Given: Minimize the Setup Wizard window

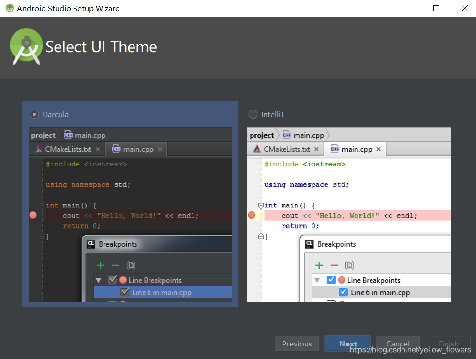Looking at the screenshot, I should pyautogui.click(x=408, y=8).
